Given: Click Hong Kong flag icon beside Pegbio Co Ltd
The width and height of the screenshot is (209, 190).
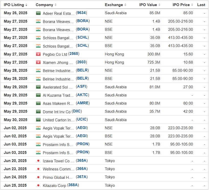Looking at the screenshot, I should pyautogui.click(x=38, y=54).
